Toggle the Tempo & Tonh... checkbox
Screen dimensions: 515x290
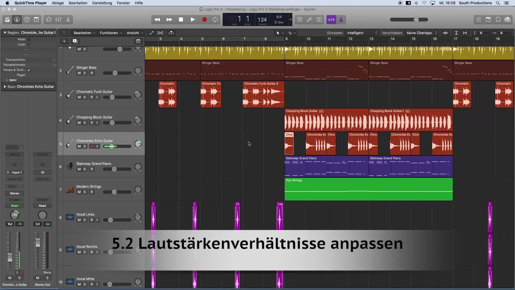coord(29,70)
